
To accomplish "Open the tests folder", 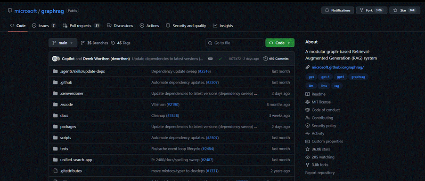I will pos(64,149).
